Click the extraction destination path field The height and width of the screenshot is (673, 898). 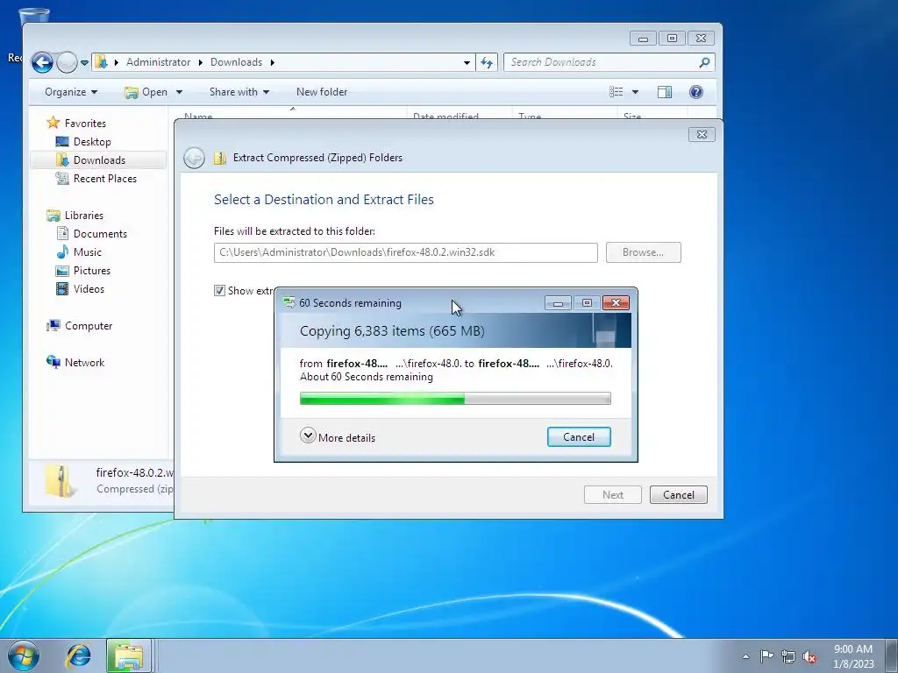pyautogui.click(x=405, y=252)
